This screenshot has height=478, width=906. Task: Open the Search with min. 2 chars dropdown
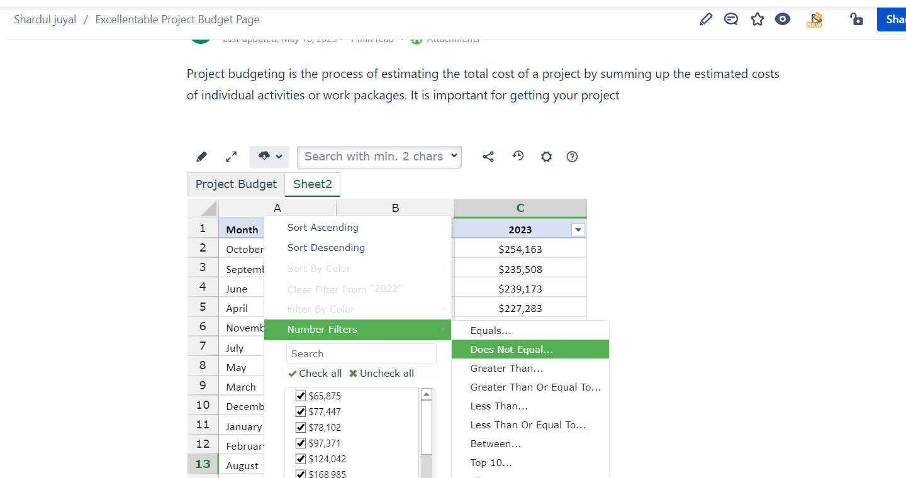point(379,157)
